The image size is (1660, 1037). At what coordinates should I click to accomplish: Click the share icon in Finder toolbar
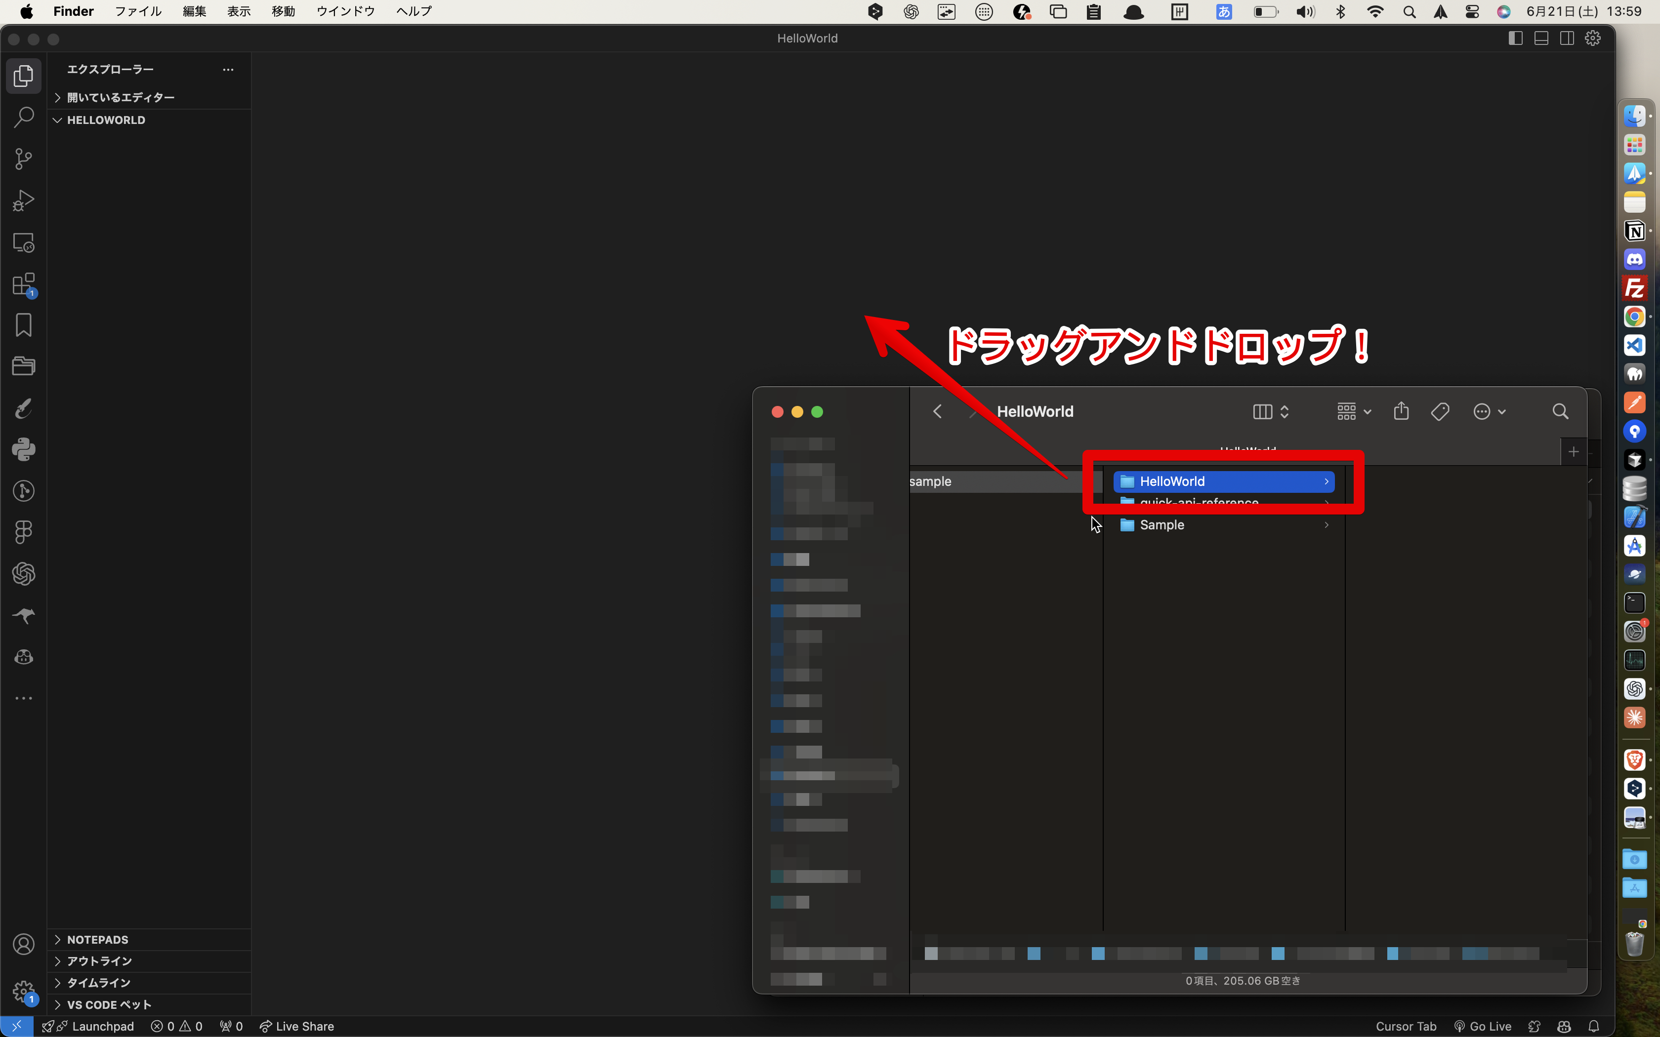[1402, 411]
